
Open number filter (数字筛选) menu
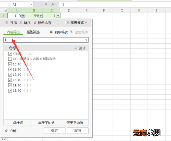tap(61, 32)
